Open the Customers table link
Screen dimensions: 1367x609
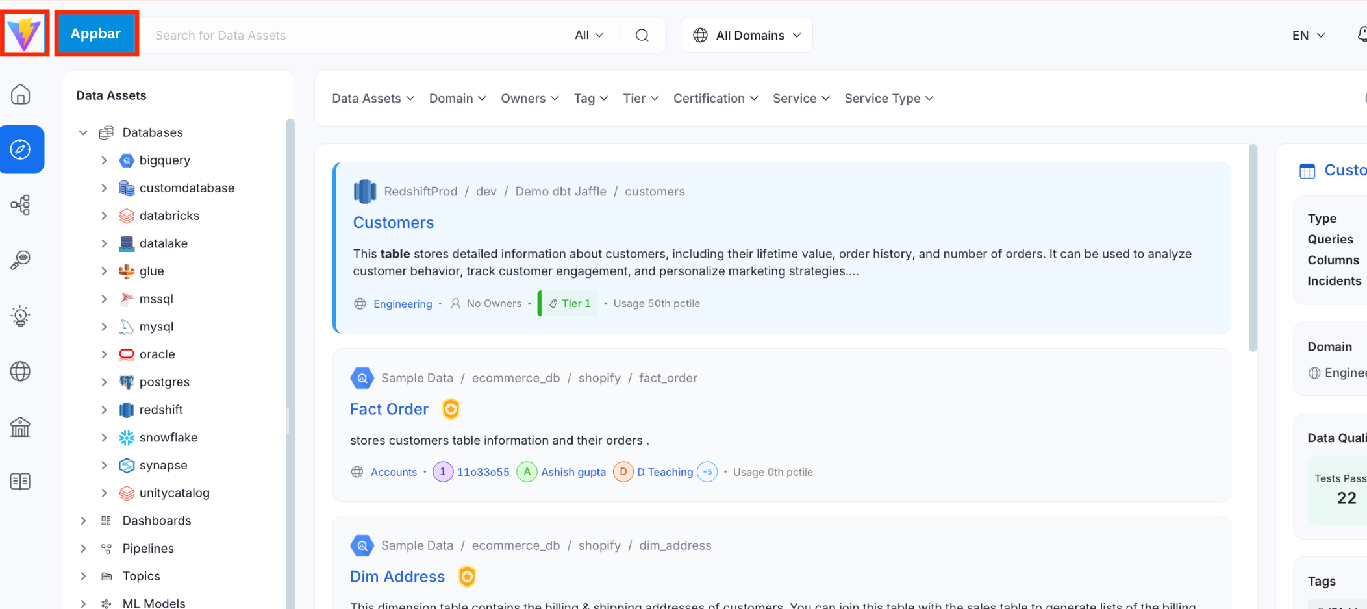394,223
